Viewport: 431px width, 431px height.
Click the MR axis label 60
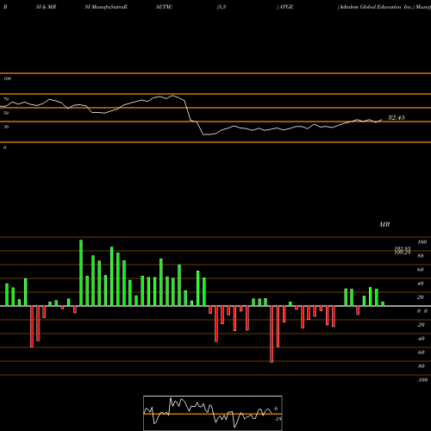(x=421, y=270)
